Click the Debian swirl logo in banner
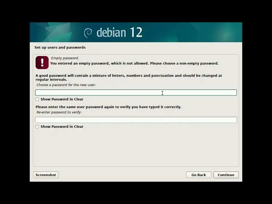272x204 pixels. (x=88, y=33)
